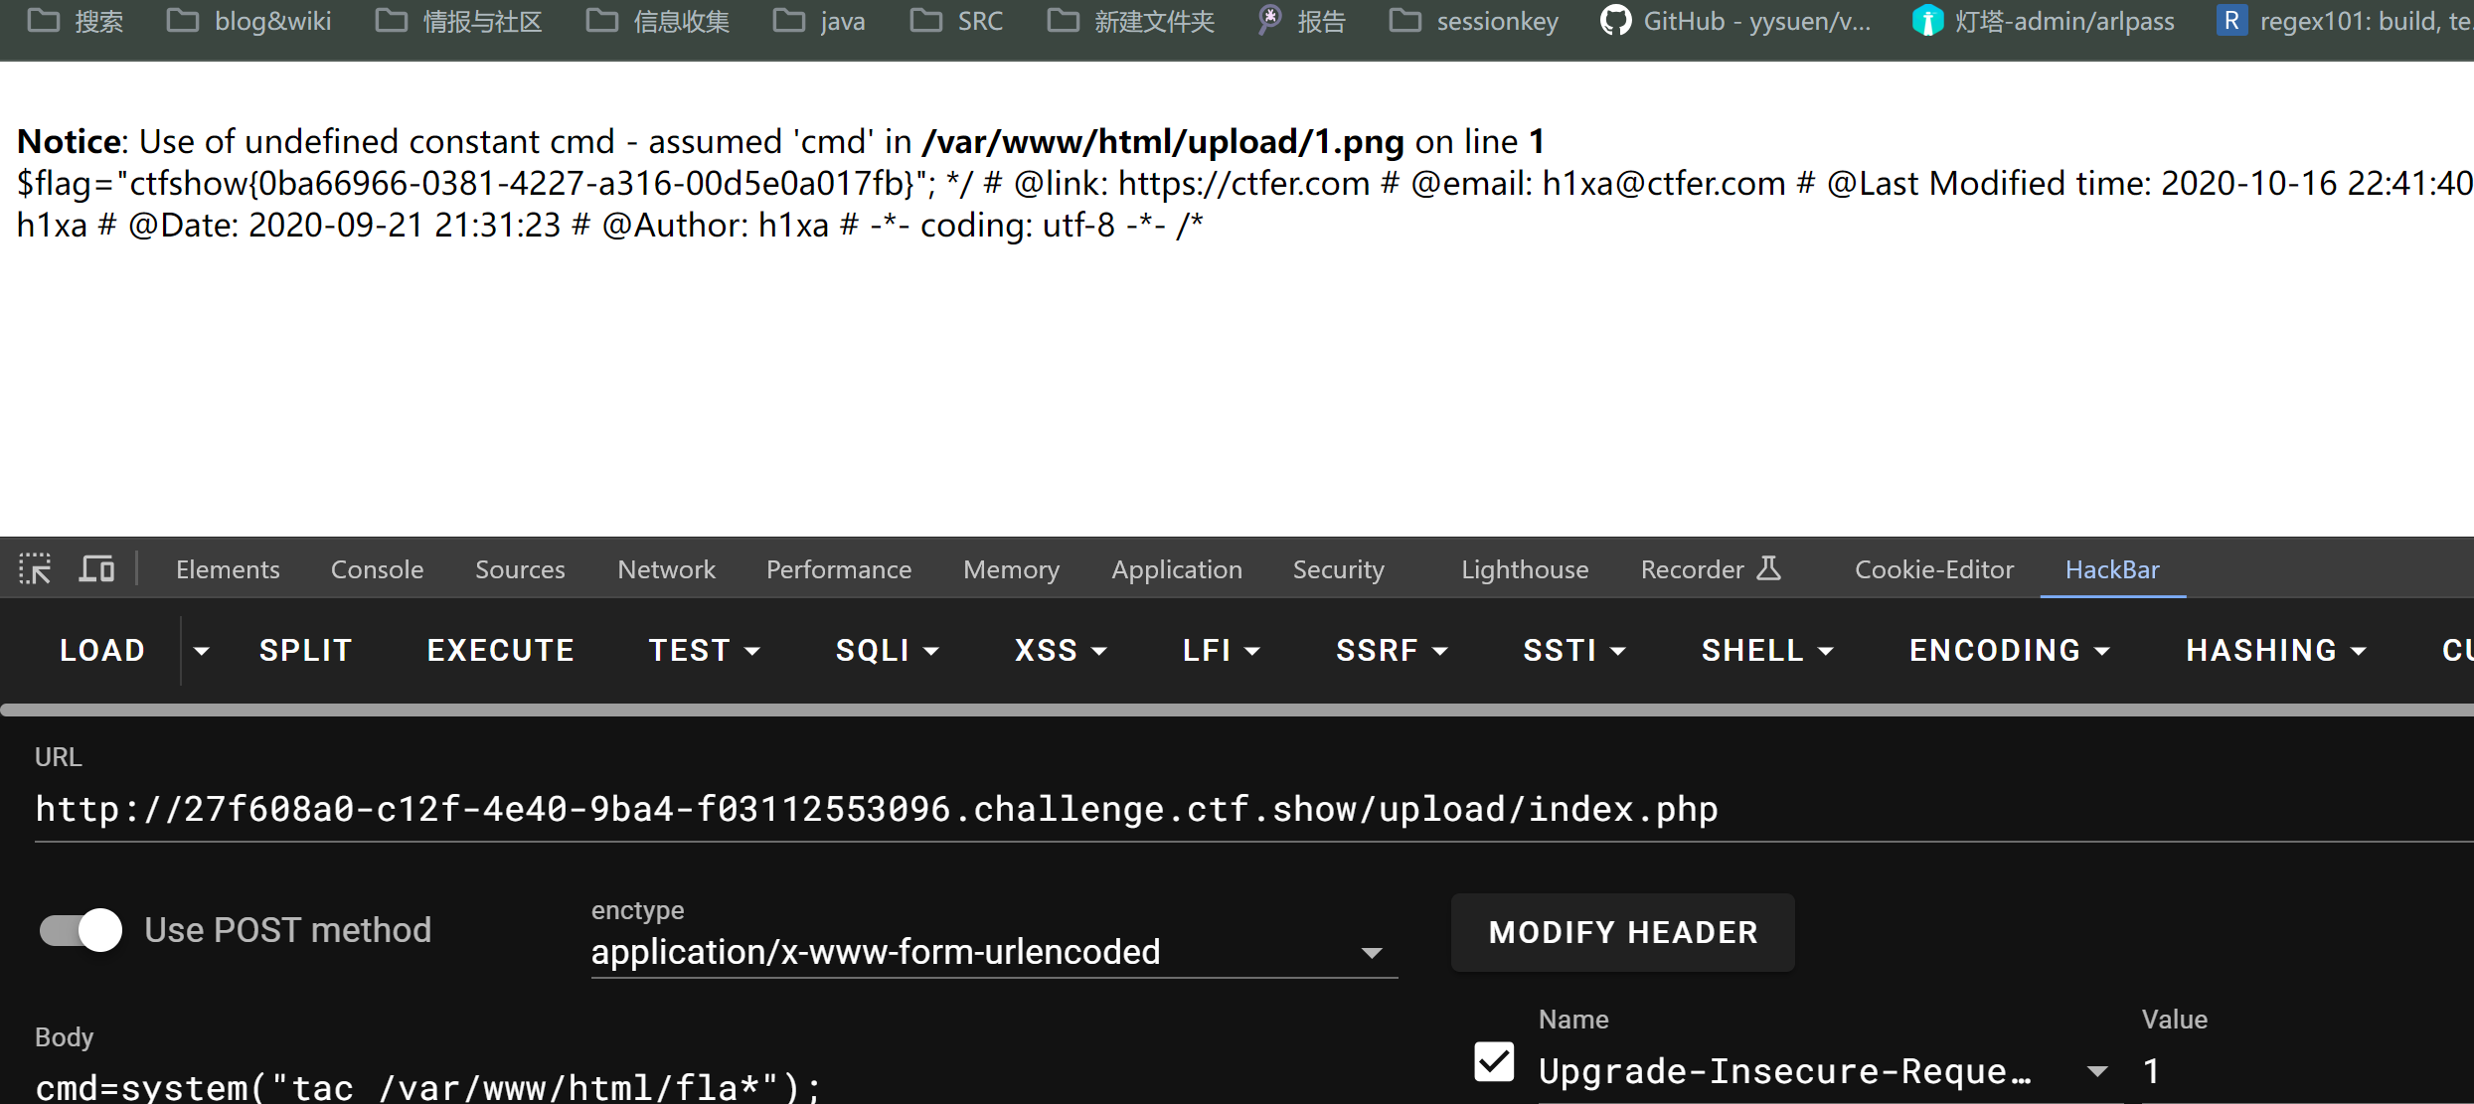Switch to the Security tab

1338,569
